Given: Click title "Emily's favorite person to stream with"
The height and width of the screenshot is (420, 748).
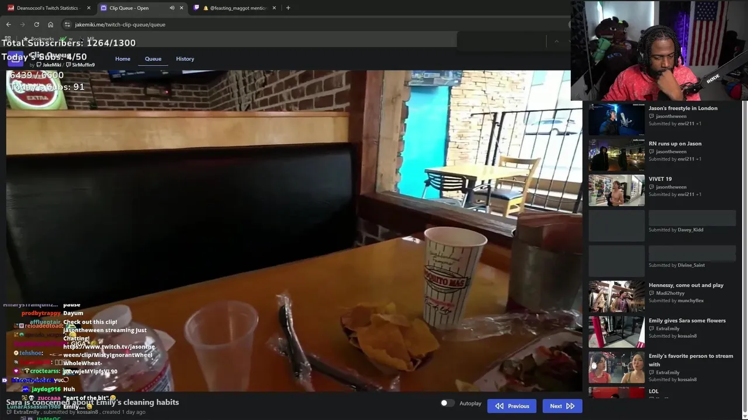Looking at the screenshot, I should [x=691, y=360].
